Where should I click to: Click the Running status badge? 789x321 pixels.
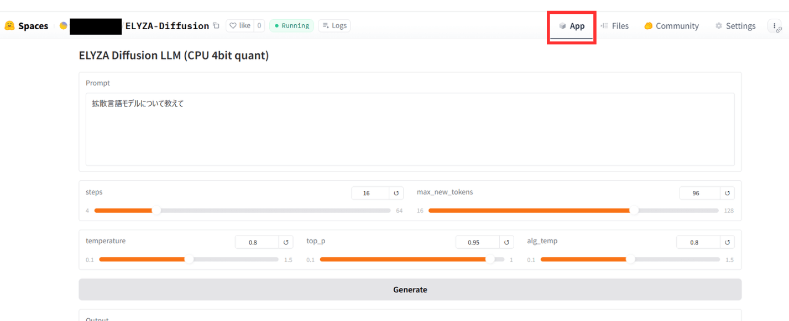(x=291, y=25)
